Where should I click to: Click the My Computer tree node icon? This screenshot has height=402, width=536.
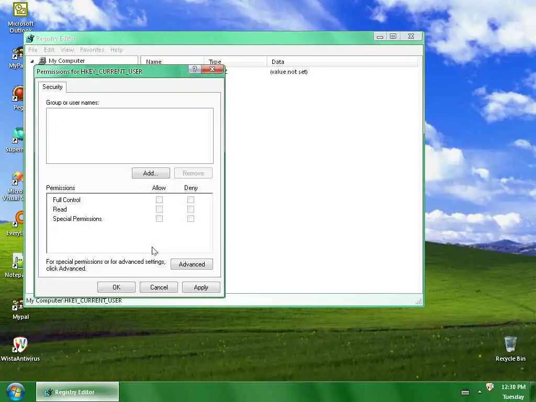pyautogui.click(x=42, y=61)
